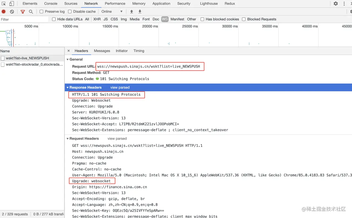
Task: Switch to the Initiator sub-tab
Action: pos(122,51)
